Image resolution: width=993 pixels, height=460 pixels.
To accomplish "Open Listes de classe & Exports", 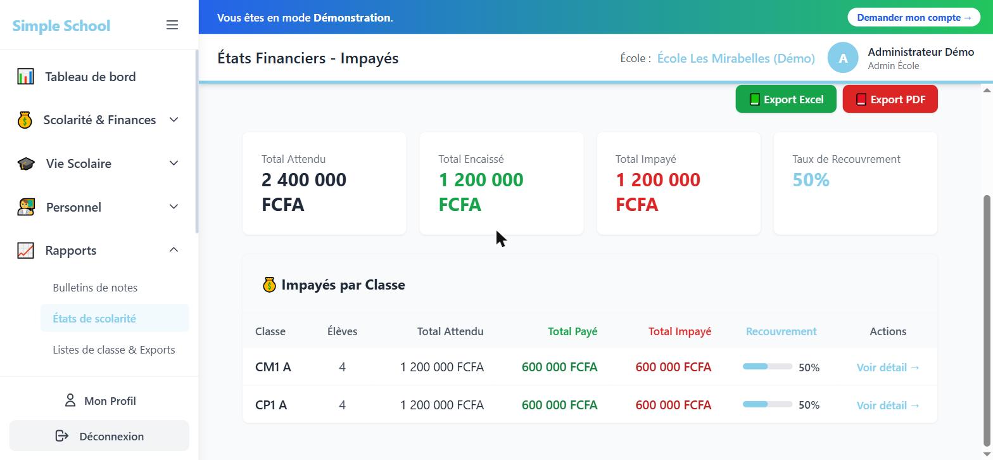I will tap(114, 350).
